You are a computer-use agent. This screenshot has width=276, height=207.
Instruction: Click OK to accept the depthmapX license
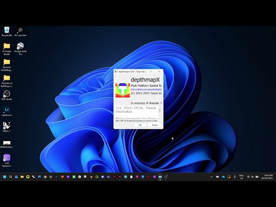pyautogui.click(x=140, y=125)
